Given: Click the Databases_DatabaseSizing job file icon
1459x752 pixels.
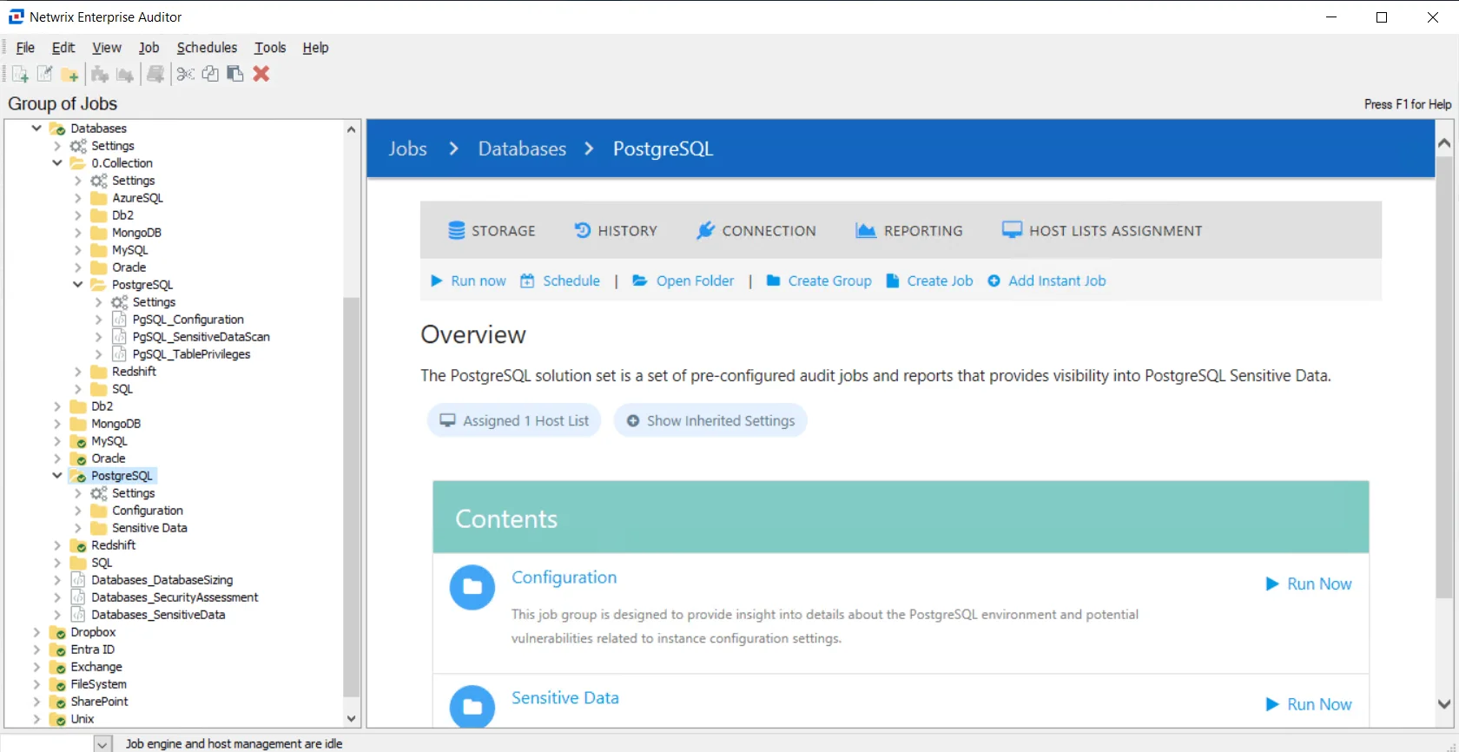Looking at the screenshot, I should tap(78, 580).
